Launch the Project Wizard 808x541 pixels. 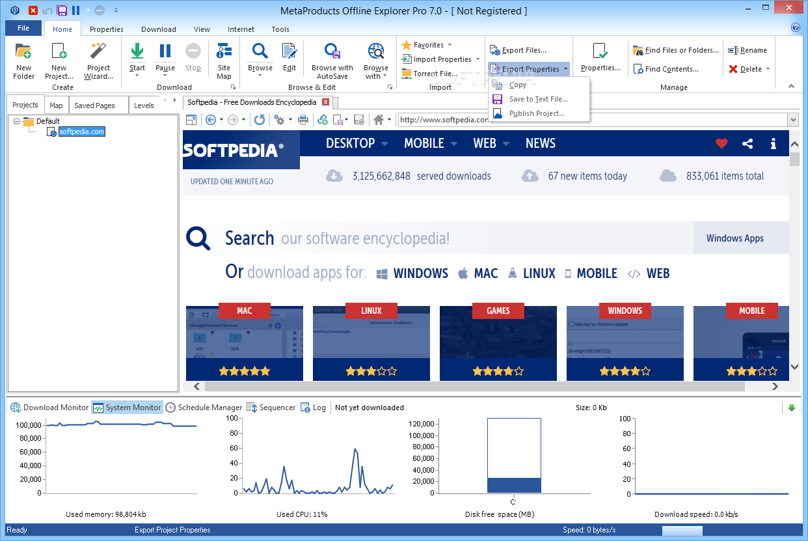98,61
